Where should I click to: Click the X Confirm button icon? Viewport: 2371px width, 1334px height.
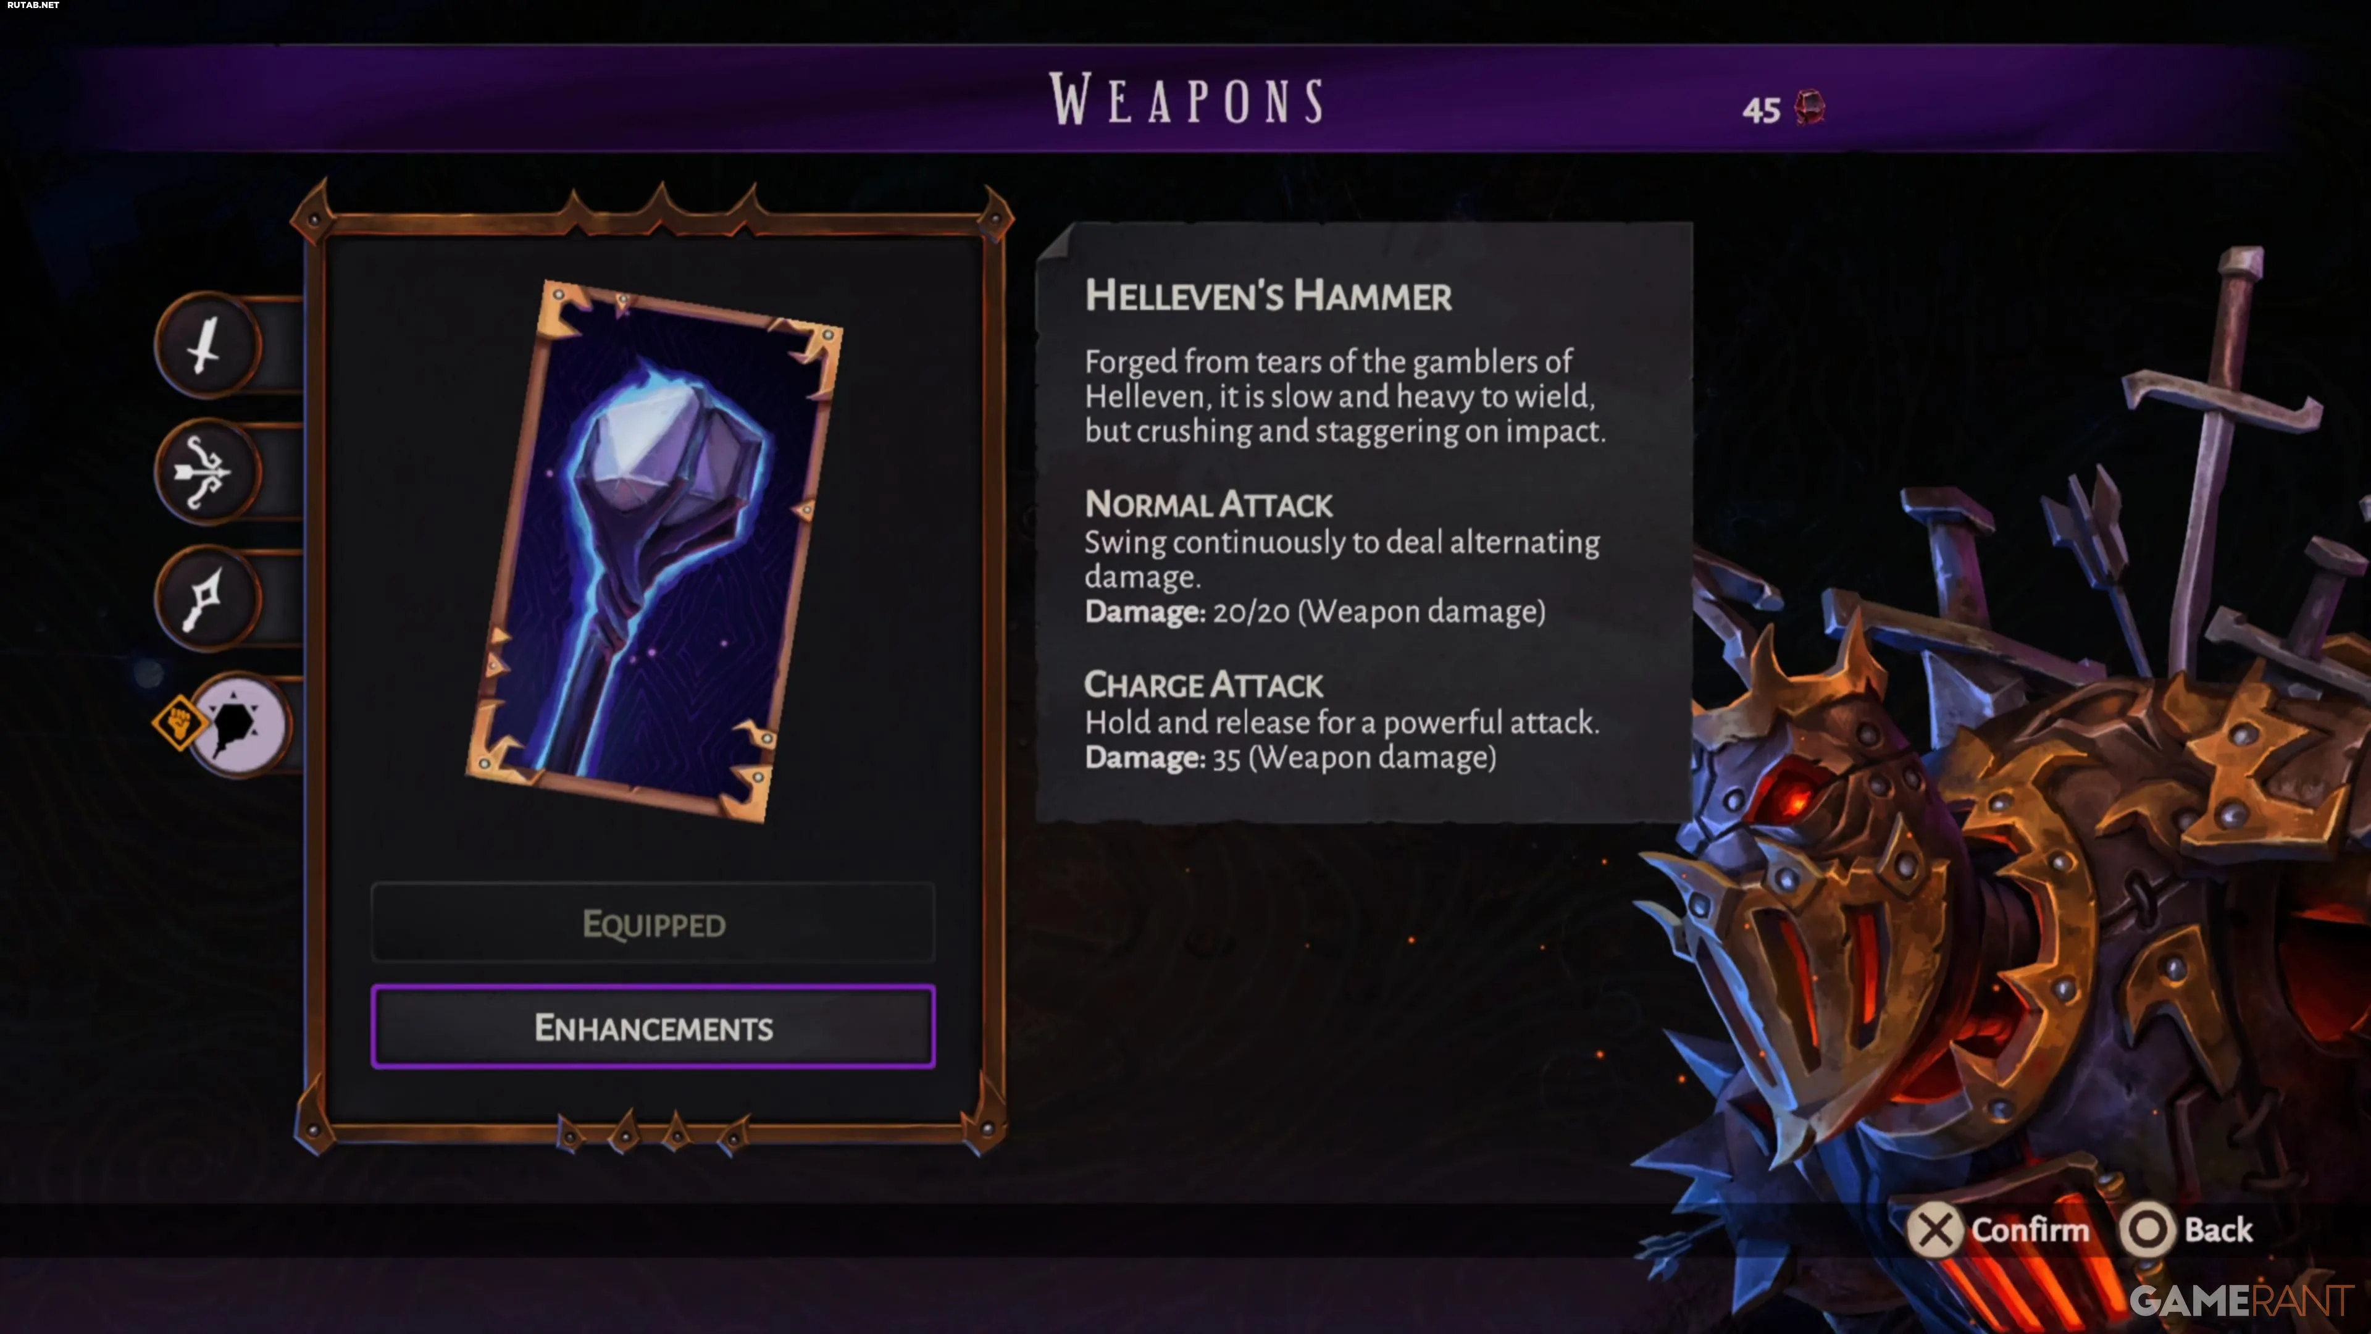[x=1934, y=1230]
